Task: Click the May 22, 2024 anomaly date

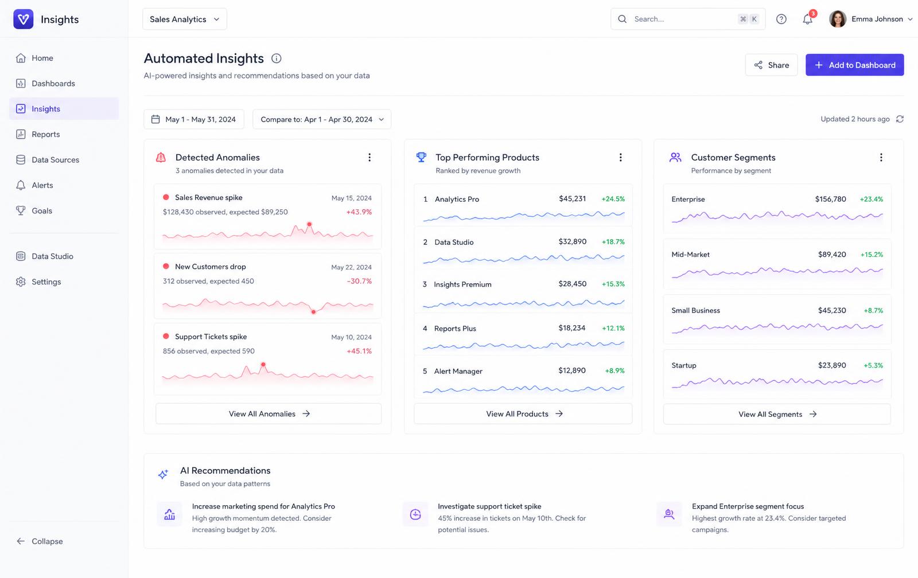Action: pos(351,267)
